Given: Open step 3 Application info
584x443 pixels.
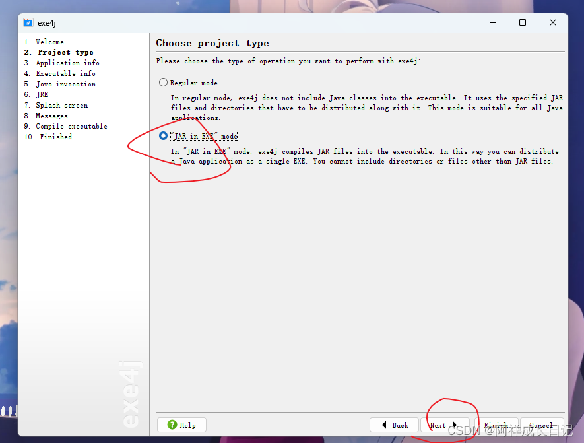Looking at the screenshot, I should [62, 63].
